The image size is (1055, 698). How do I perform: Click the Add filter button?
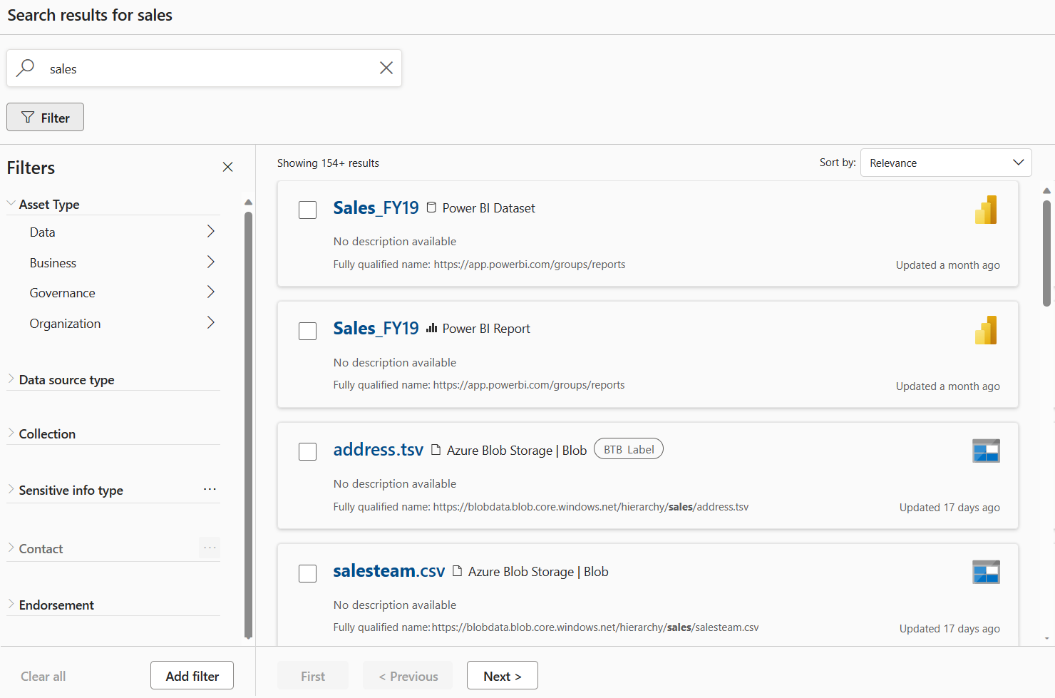tap(192, 676)
